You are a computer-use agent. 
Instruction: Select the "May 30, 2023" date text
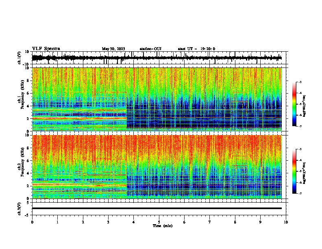[x=113, y=49]
